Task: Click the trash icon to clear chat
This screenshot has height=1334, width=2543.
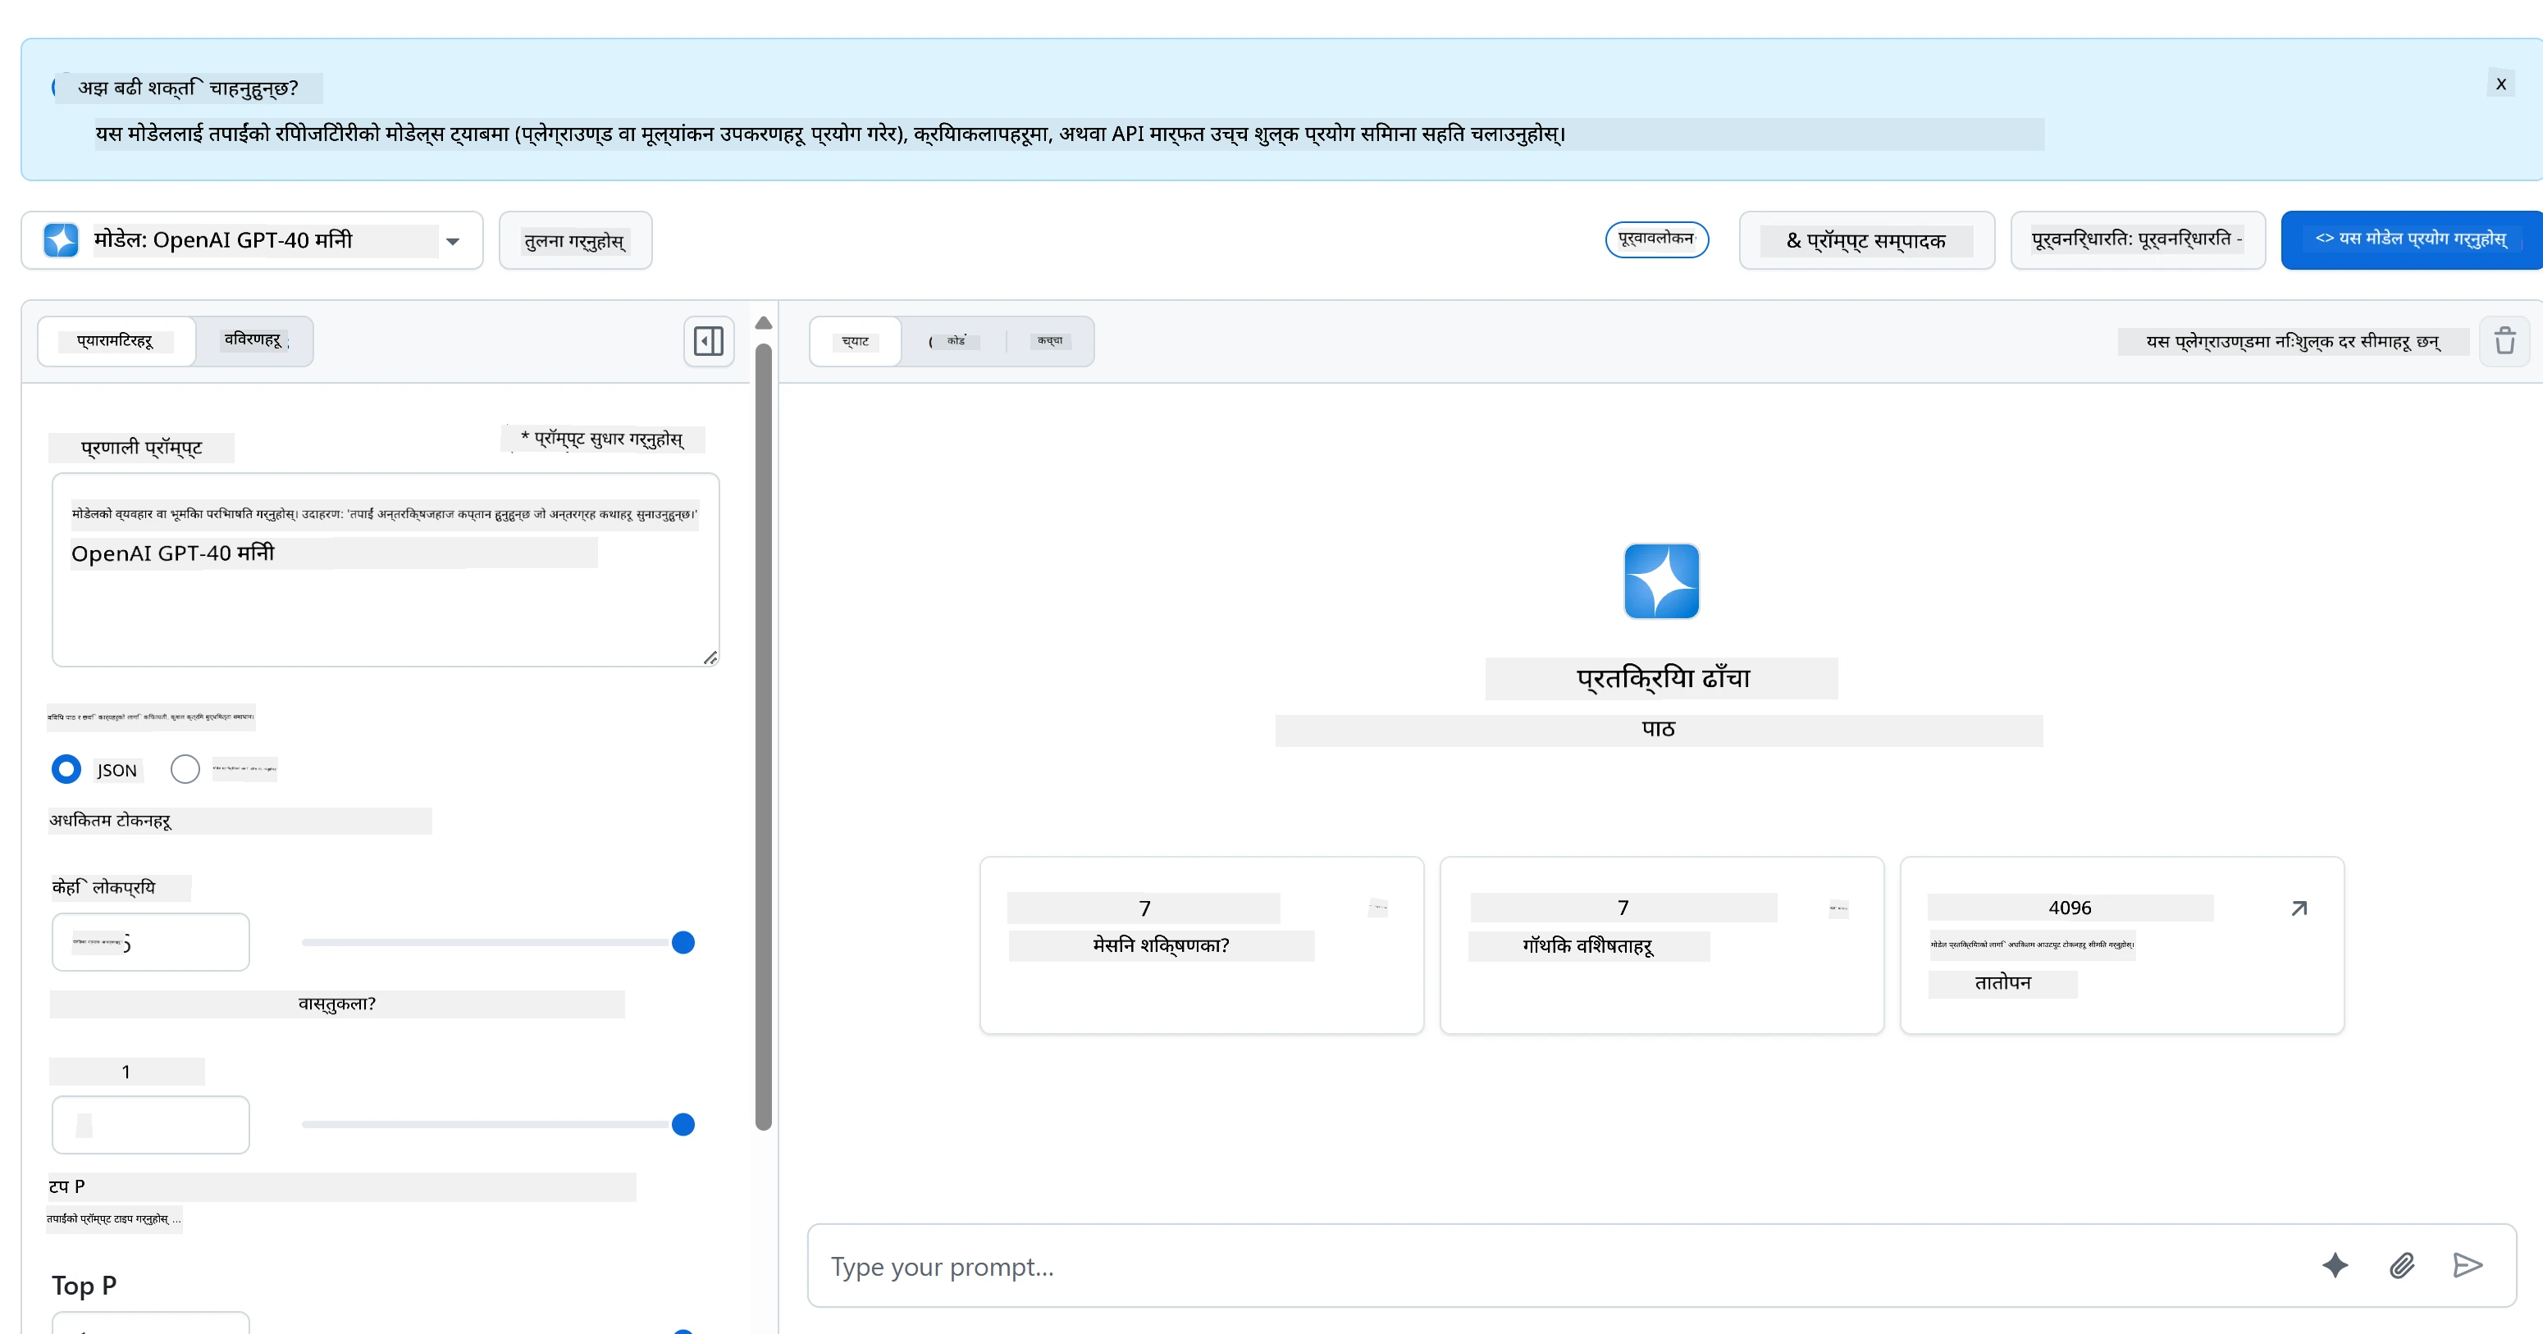Action: (x=2504, y=341)
